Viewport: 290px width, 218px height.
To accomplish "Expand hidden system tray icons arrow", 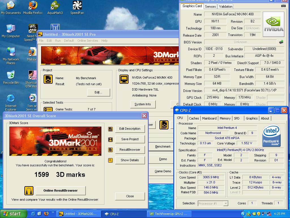I will (x=243, y=214).
